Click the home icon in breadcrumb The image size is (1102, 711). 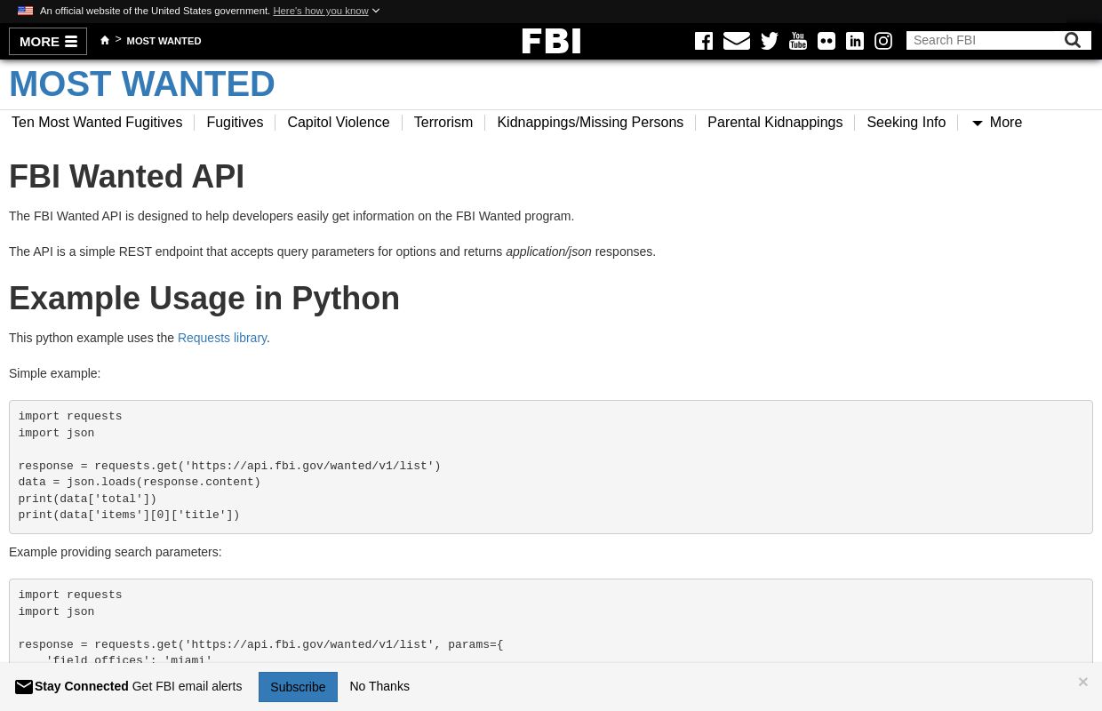pyautogui.click(x=105, y=40)
